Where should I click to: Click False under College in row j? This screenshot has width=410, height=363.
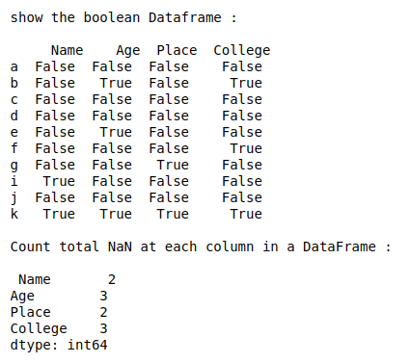point(242,197)
